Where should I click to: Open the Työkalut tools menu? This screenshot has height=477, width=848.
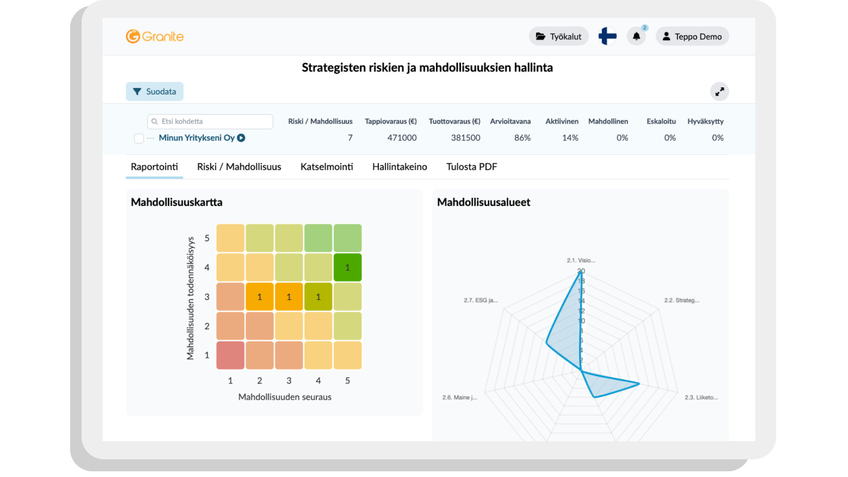[559, 36]
